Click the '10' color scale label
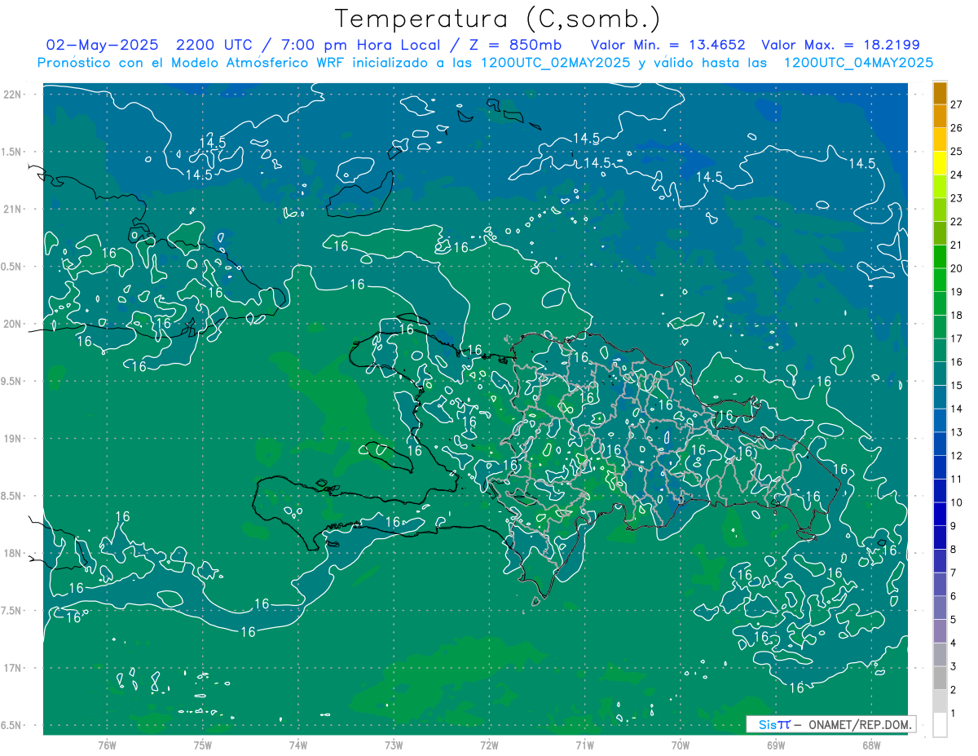Viewport: 978px width, 756px height. tap(957, 502)
